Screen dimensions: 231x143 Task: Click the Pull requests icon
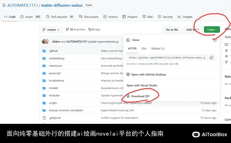point(47,17)
